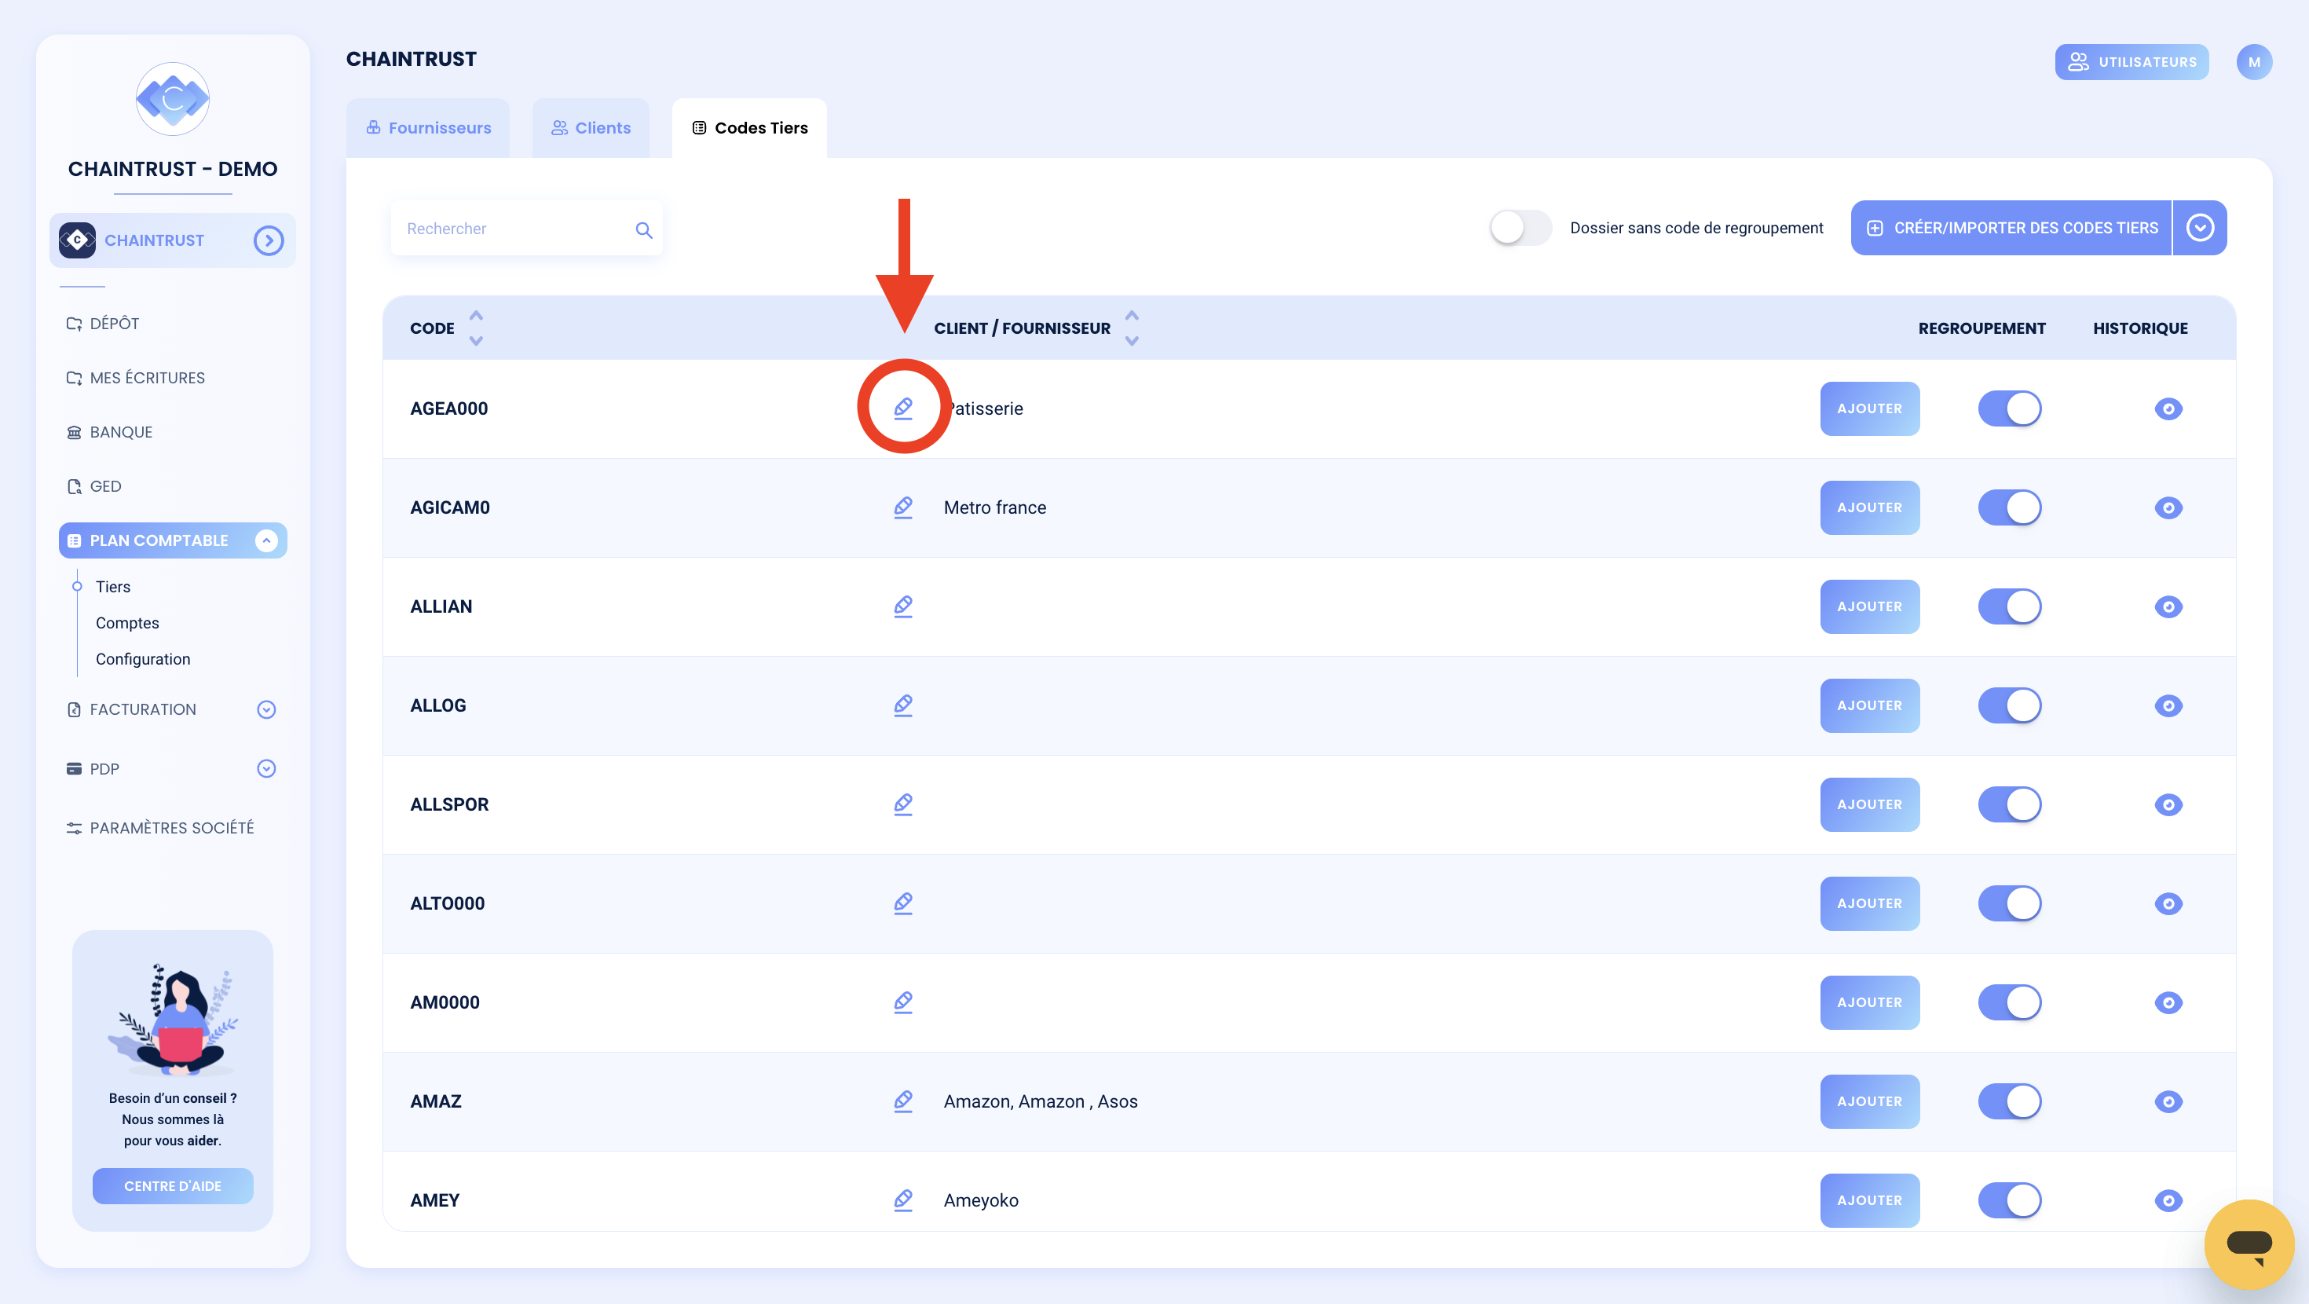The image size is (2309, 1304).
Task: Click the edit pencil for AM0000
Action: coord(902,1002)
